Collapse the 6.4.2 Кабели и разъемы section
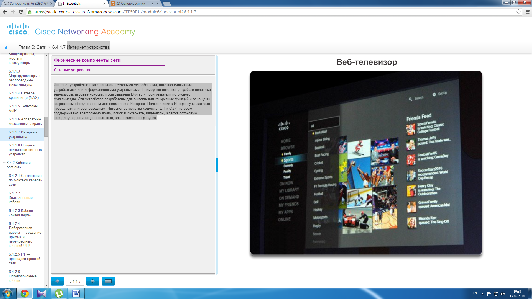 pos(4,163)
